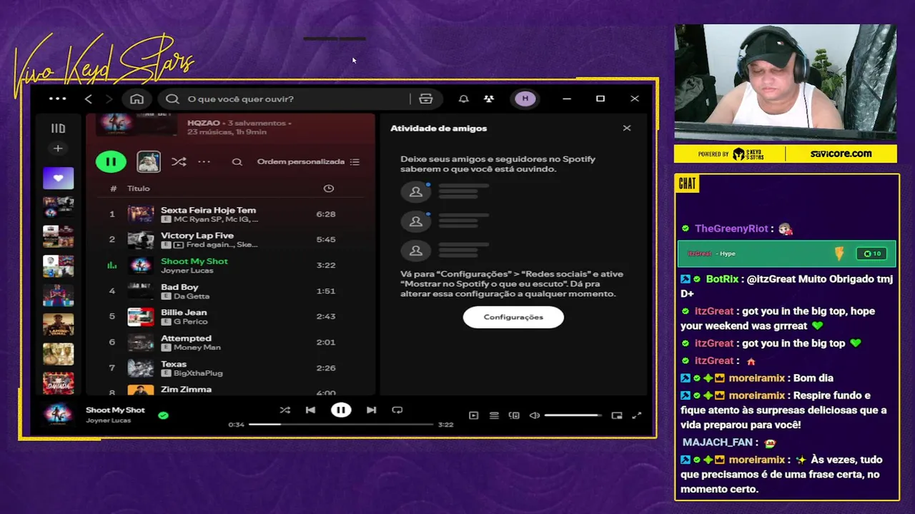Enter full screen with expand icon
This screenshot has height=514, width=915.
click(637, 415)
